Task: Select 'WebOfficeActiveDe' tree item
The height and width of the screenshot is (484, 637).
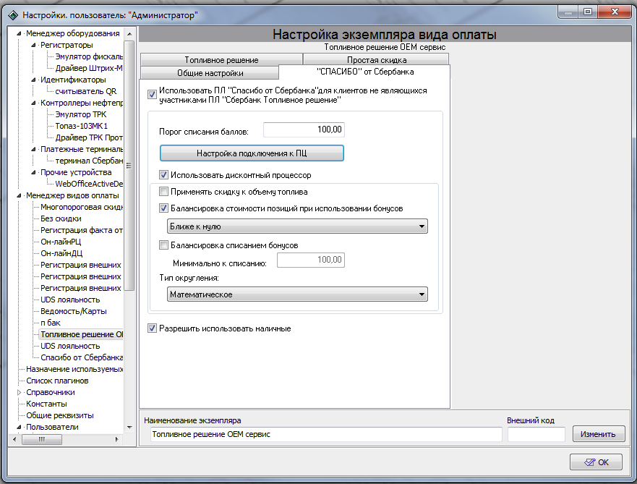Action: [89, 184]
